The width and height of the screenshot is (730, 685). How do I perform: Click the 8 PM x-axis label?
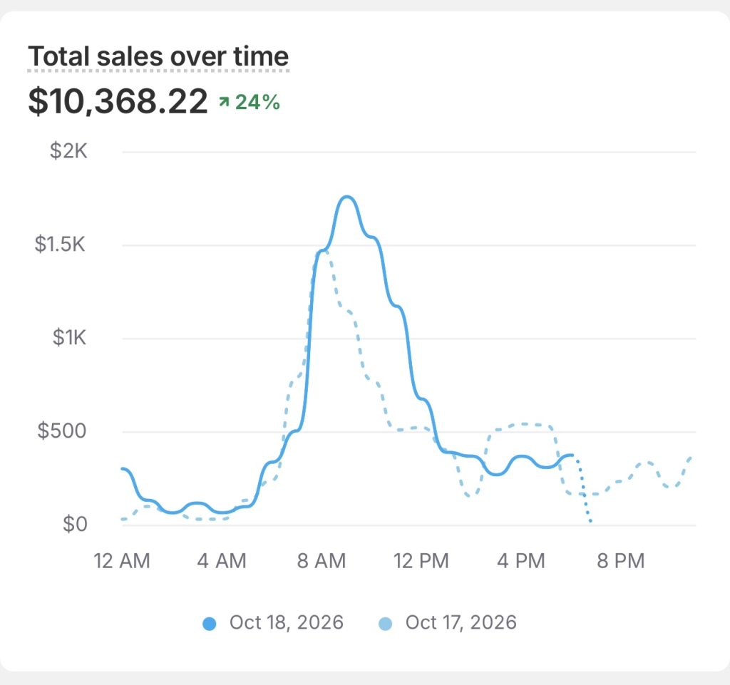click(x=621, y=561)
